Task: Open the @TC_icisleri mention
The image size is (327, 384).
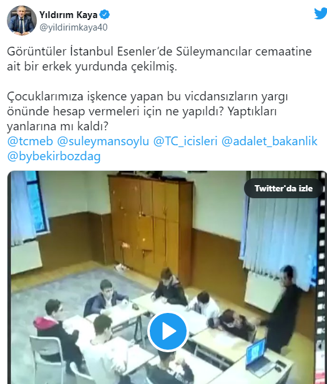Action: [185, 142]
